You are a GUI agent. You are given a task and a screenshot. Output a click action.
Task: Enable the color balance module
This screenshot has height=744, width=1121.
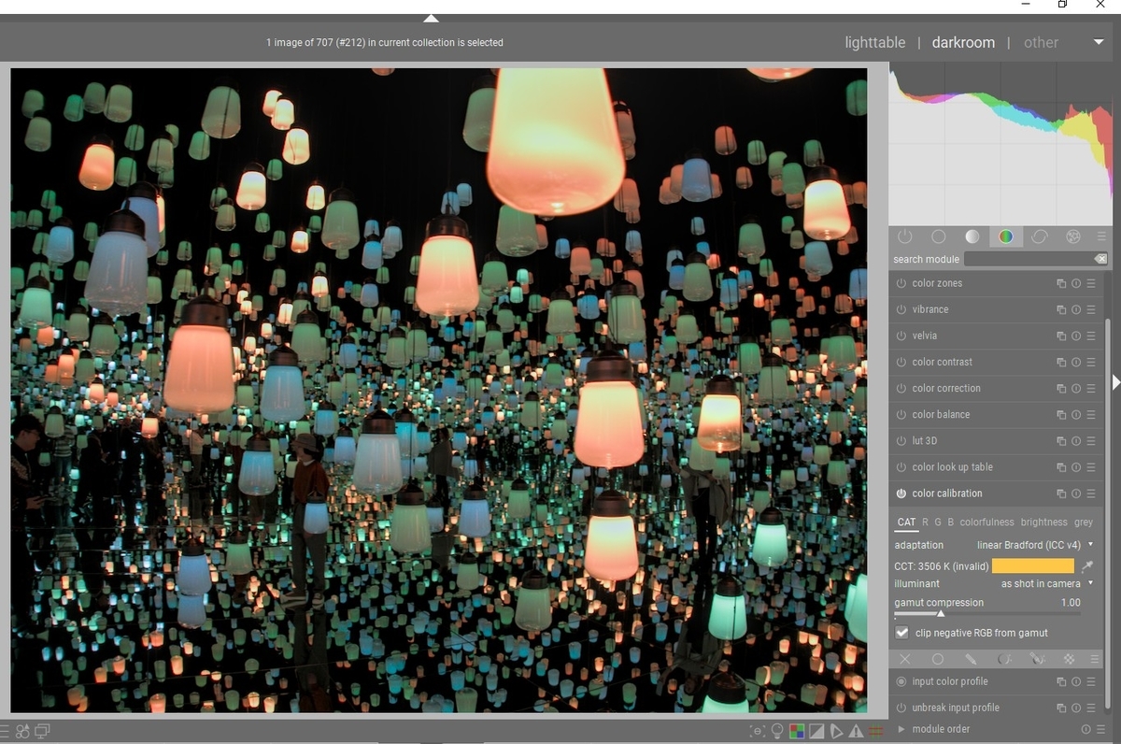pyautogui.click(x=901, y=414)
